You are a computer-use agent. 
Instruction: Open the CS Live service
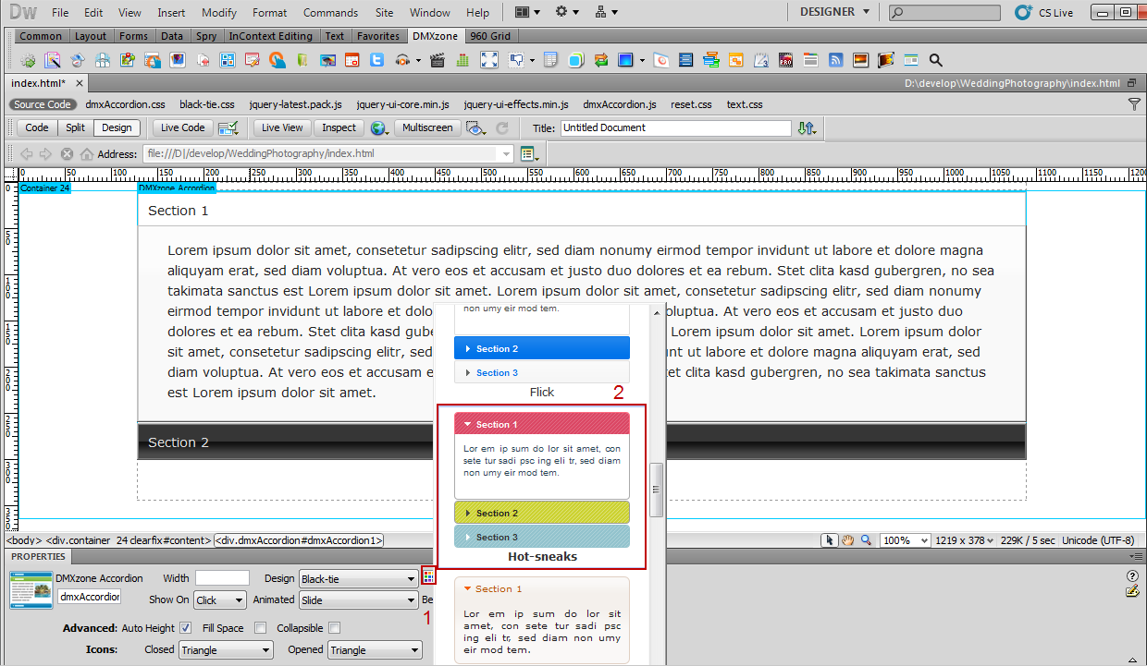coord(1043,12)
